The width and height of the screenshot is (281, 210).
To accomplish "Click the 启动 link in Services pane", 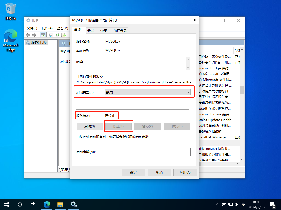I will coord(64,61).
